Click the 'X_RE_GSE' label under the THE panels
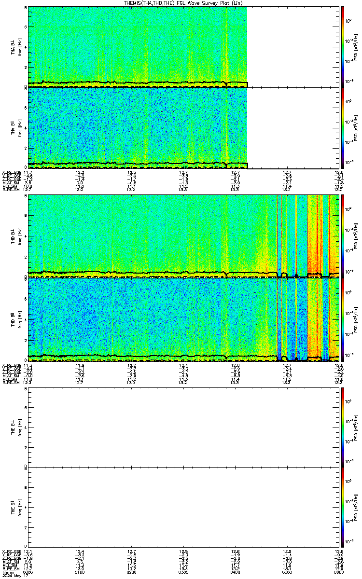Screen dimensions: 362x579 coord(12,551)
